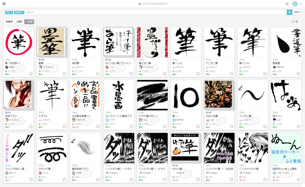The image size is (305, 187).
Task: Open the 墨だまり筆 title link
Action: (x=144, y=63)
